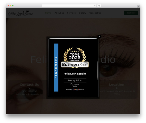Navigate to Contact us
The height and width of the screenshot is (123, 146).
point(95,13)
